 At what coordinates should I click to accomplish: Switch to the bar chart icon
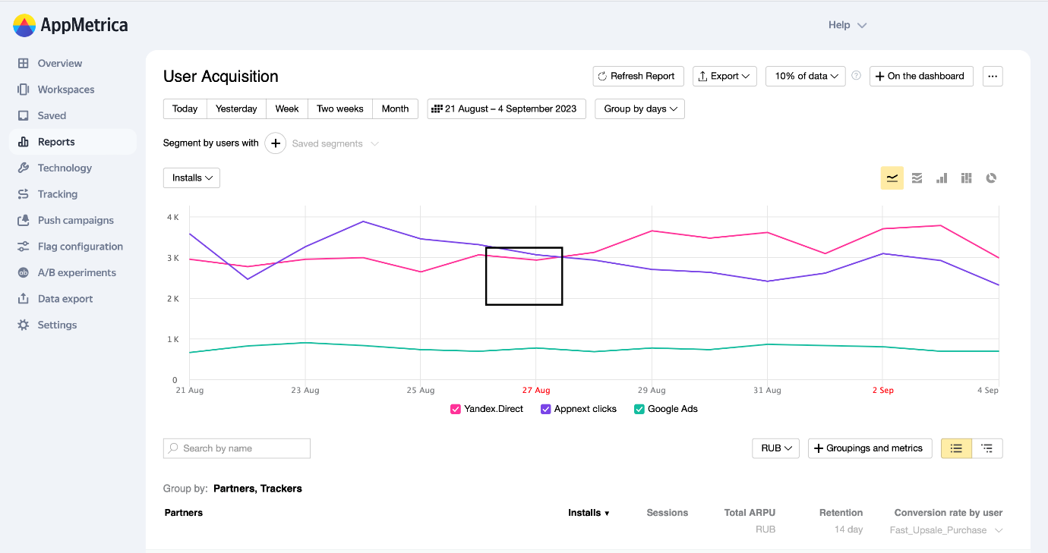[x=942, y=178]
